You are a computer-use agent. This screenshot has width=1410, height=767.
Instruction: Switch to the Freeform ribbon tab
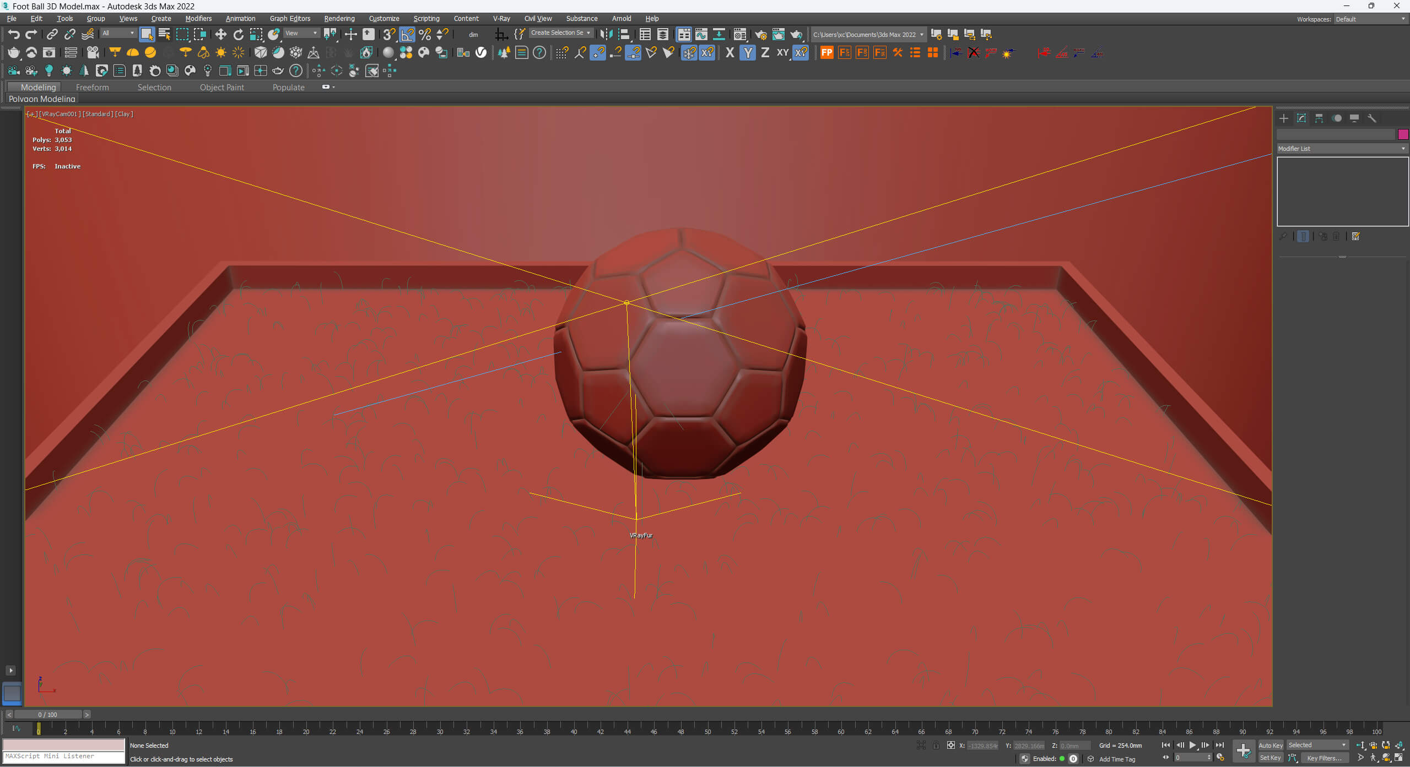click(92, 87)
